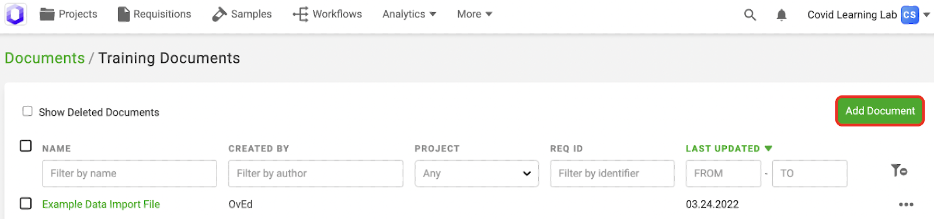Go to Samples via test-tube icon

click(x=219, y=14)
